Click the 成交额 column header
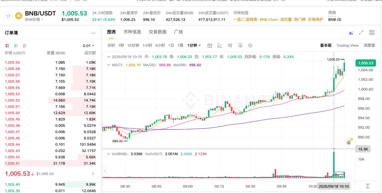 pos(90,53)
